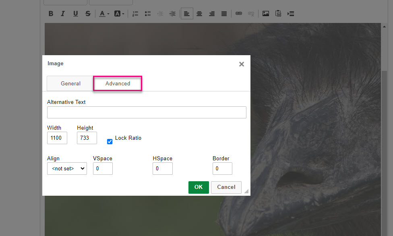The width and height of the screenshot is (393, 236).
Task: Center align text
Action: [199, 14]
